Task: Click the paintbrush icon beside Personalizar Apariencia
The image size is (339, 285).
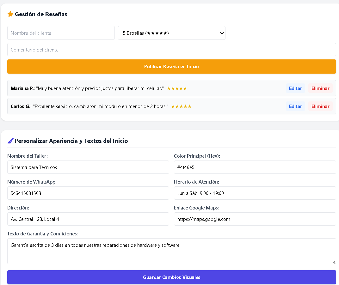Action: [10, 141]
